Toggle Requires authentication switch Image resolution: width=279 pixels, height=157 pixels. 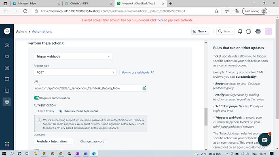[x=37, y=98]
